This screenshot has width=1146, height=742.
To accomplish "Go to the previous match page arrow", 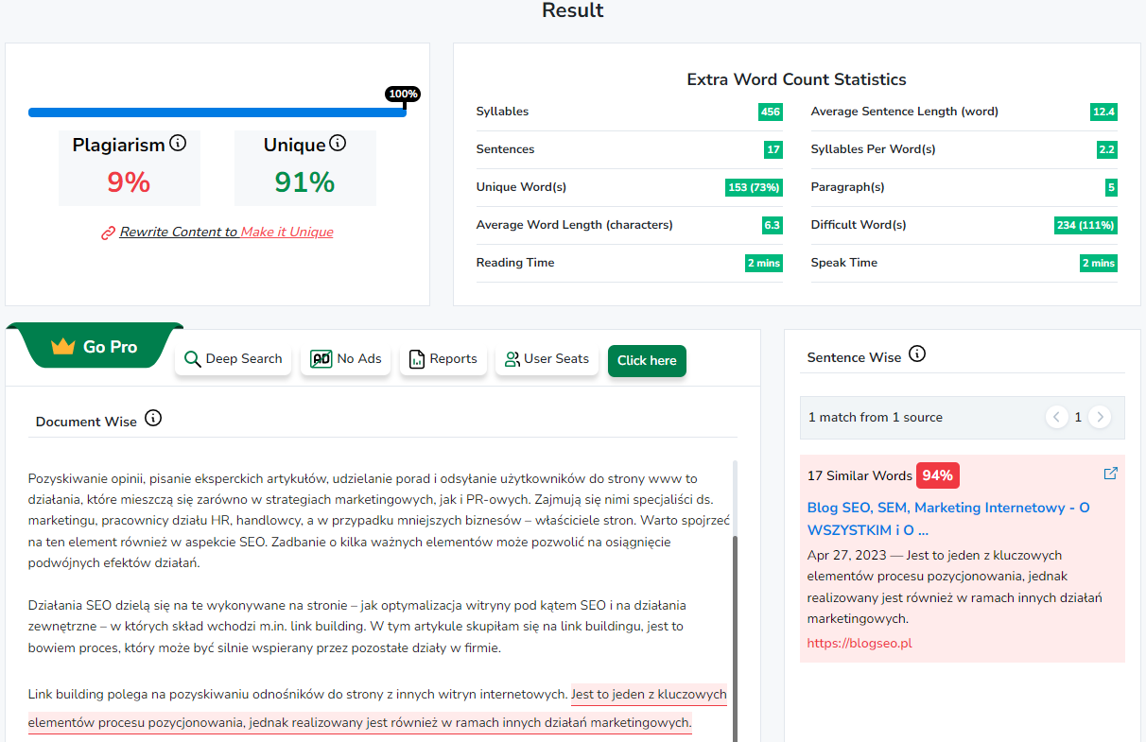I will (1056, 417).
